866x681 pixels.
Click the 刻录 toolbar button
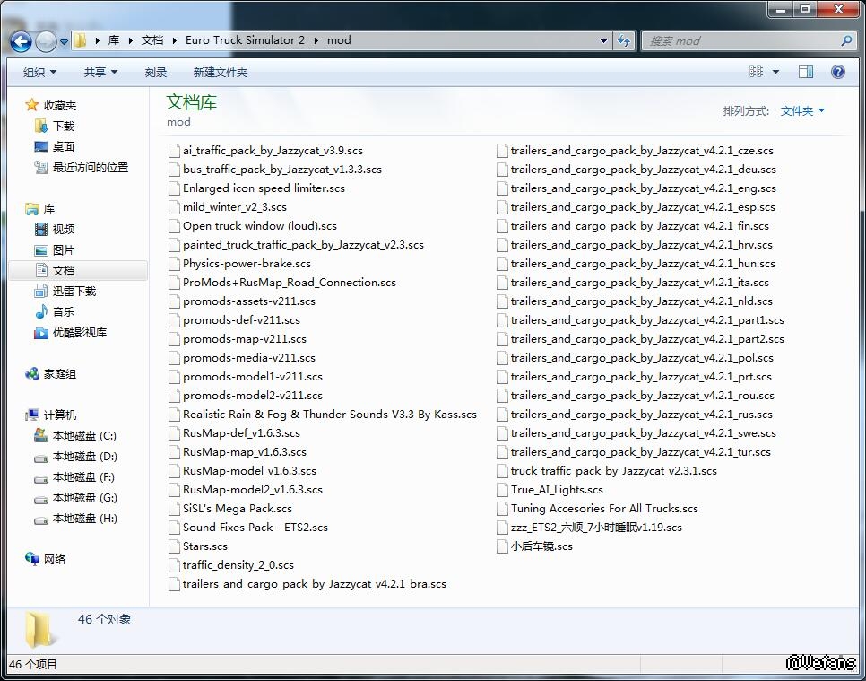pyautogui.click(x=156, y=72)
